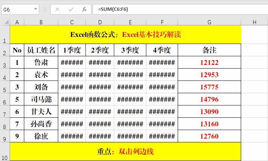Click into the formula bar with =SUM(C6:F6)
Screen dimensions: 268x161
180,9
